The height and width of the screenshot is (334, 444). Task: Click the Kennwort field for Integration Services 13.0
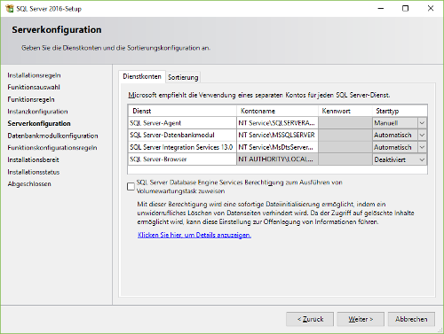point(345,147)
